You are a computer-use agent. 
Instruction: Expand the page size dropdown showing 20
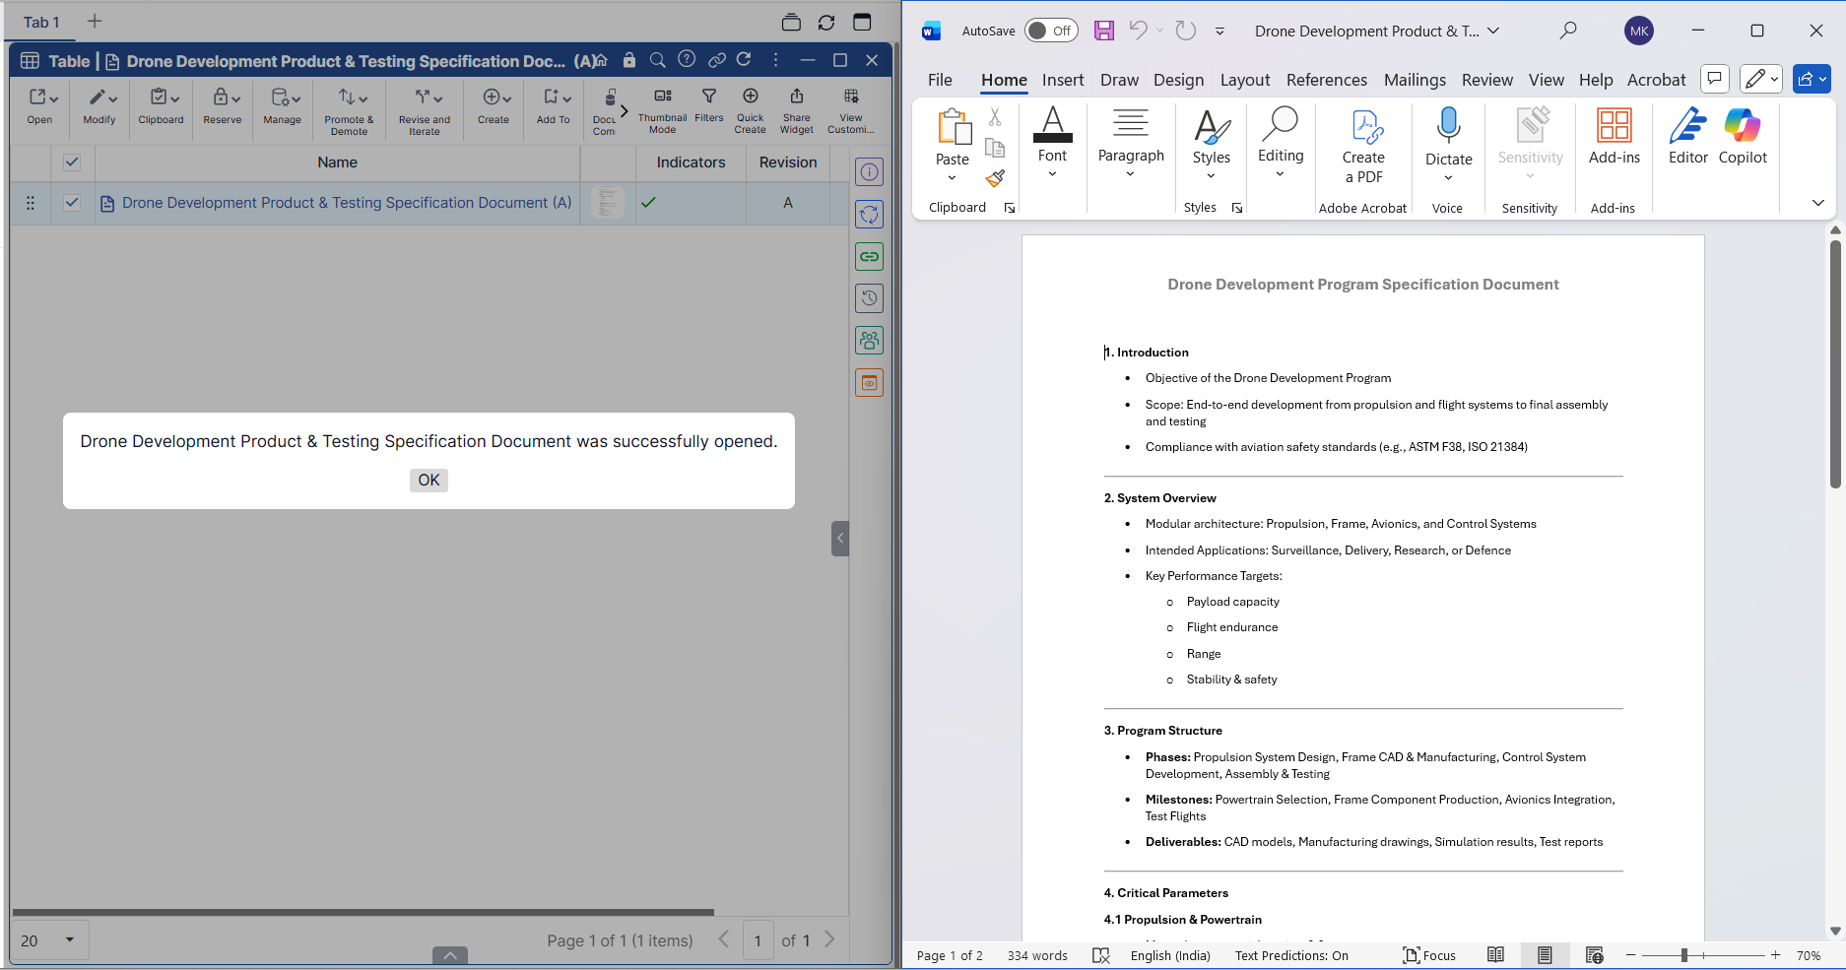pyautogui.click(x=69, y=939)
